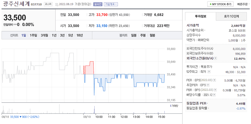Click the MY STOCK 추가 button
251x124 pixels.
220,4
